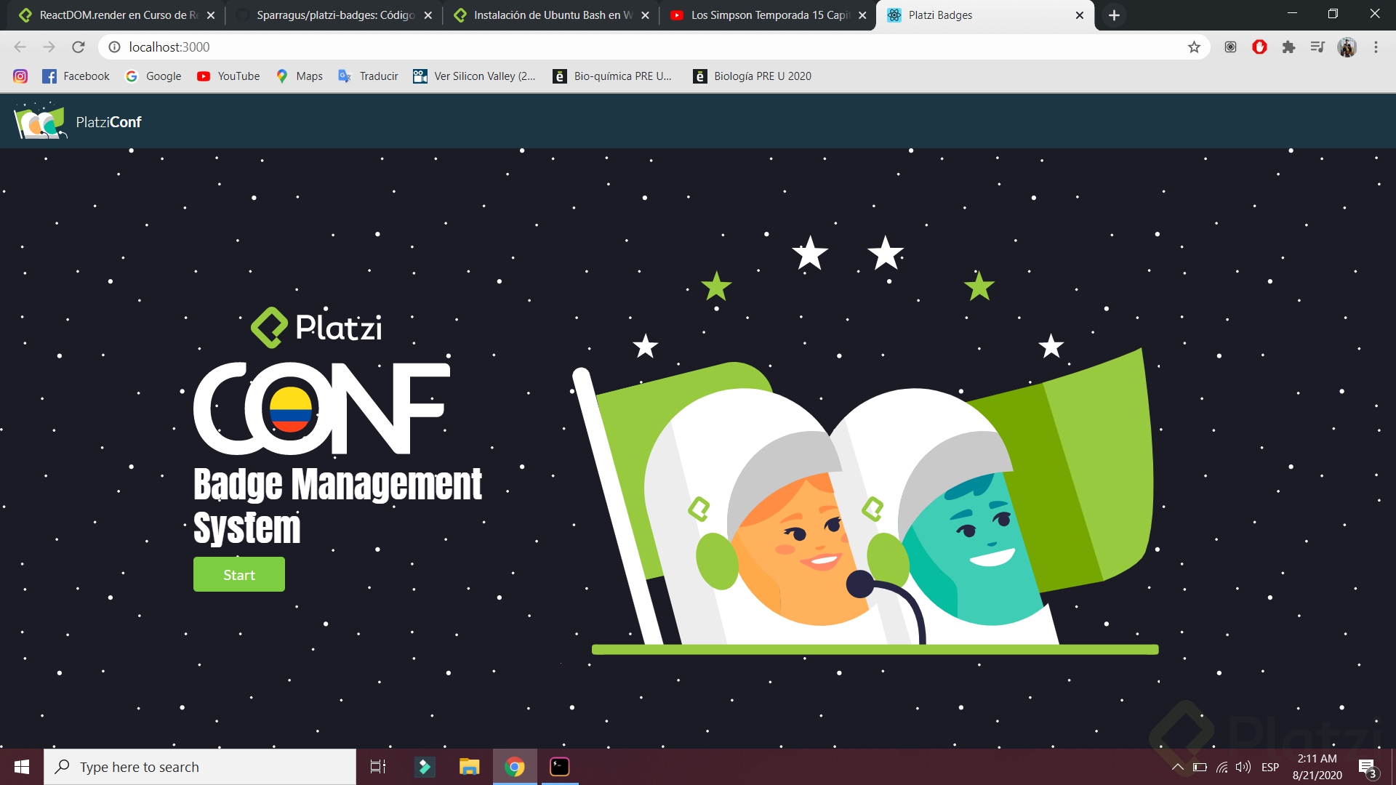This screenshot has width=1396, height=785.
Task: Open the YouTube bookmark
Action: tap(228, 76)
